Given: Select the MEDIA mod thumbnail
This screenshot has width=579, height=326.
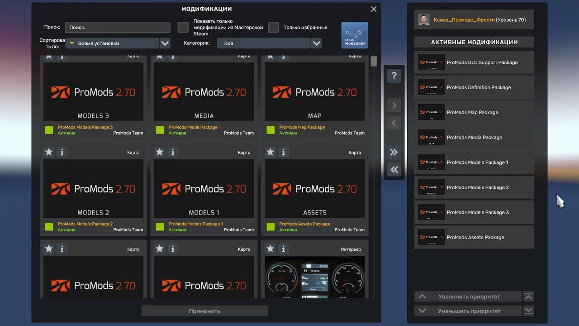Looking at the screenshot, I should 204,92.
